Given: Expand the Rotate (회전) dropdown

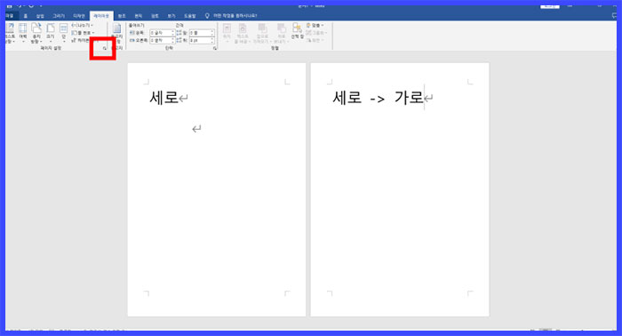Looking at the screenshot, I should tap(315, 40).
